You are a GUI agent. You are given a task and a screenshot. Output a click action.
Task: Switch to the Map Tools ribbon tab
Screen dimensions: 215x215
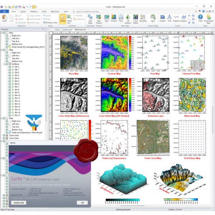[56, 11]
